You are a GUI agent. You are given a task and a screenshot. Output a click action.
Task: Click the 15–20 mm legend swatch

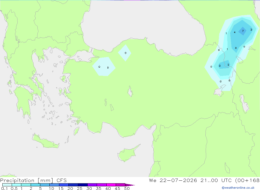coord(64,185)
